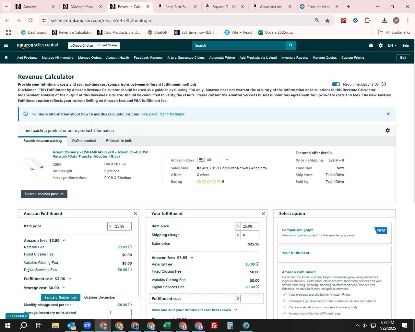Open Zoom app from the taskbar

tap(87, 326)
